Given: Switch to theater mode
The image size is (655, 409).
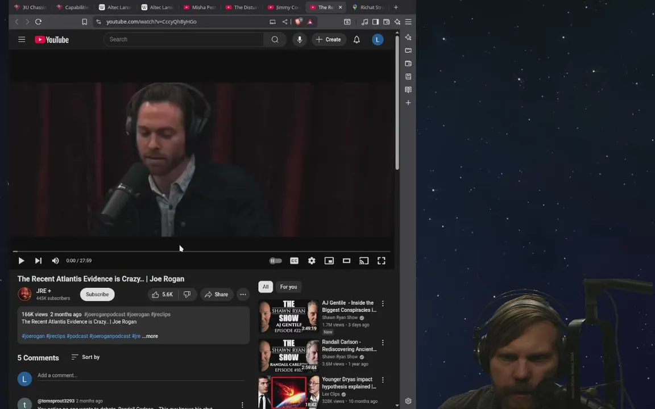Looking at the screenshot, I should coord(346,260).
